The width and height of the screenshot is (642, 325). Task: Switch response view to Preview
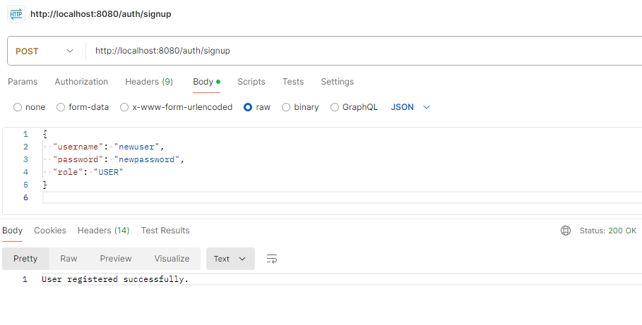click(116, 259)
